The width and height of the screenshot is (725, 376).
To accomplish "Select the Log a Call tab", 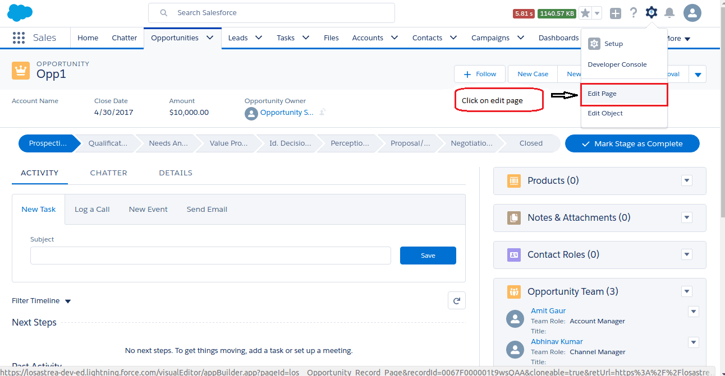I will coord(92,209).
